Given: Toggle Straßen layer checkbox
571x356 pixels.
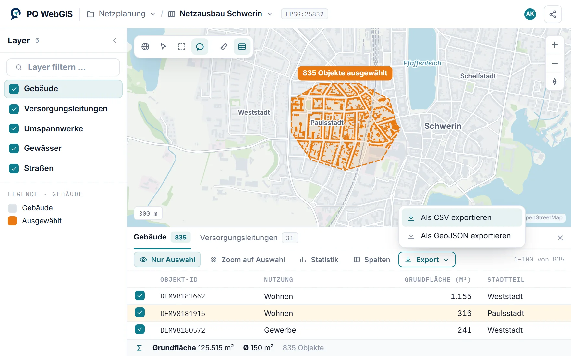Looking at the screenshot, I should 14,169.
